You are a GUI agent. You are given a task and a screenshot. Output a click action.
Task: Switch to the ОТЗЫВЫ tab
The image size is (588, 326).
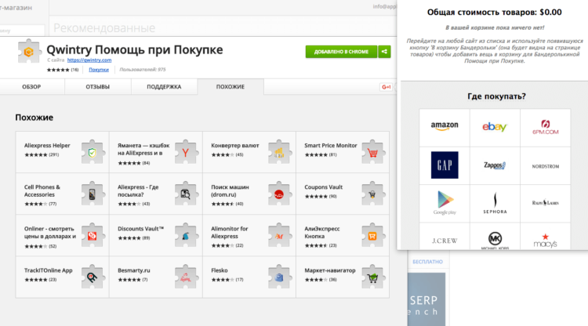click(98, 86)
